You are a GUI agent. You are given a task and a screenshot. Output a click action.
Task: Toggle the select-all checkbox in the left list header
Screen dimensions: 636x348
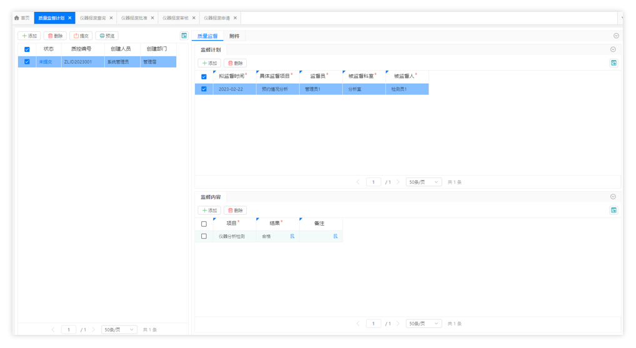pyautogui.click(x=27, y=49)
